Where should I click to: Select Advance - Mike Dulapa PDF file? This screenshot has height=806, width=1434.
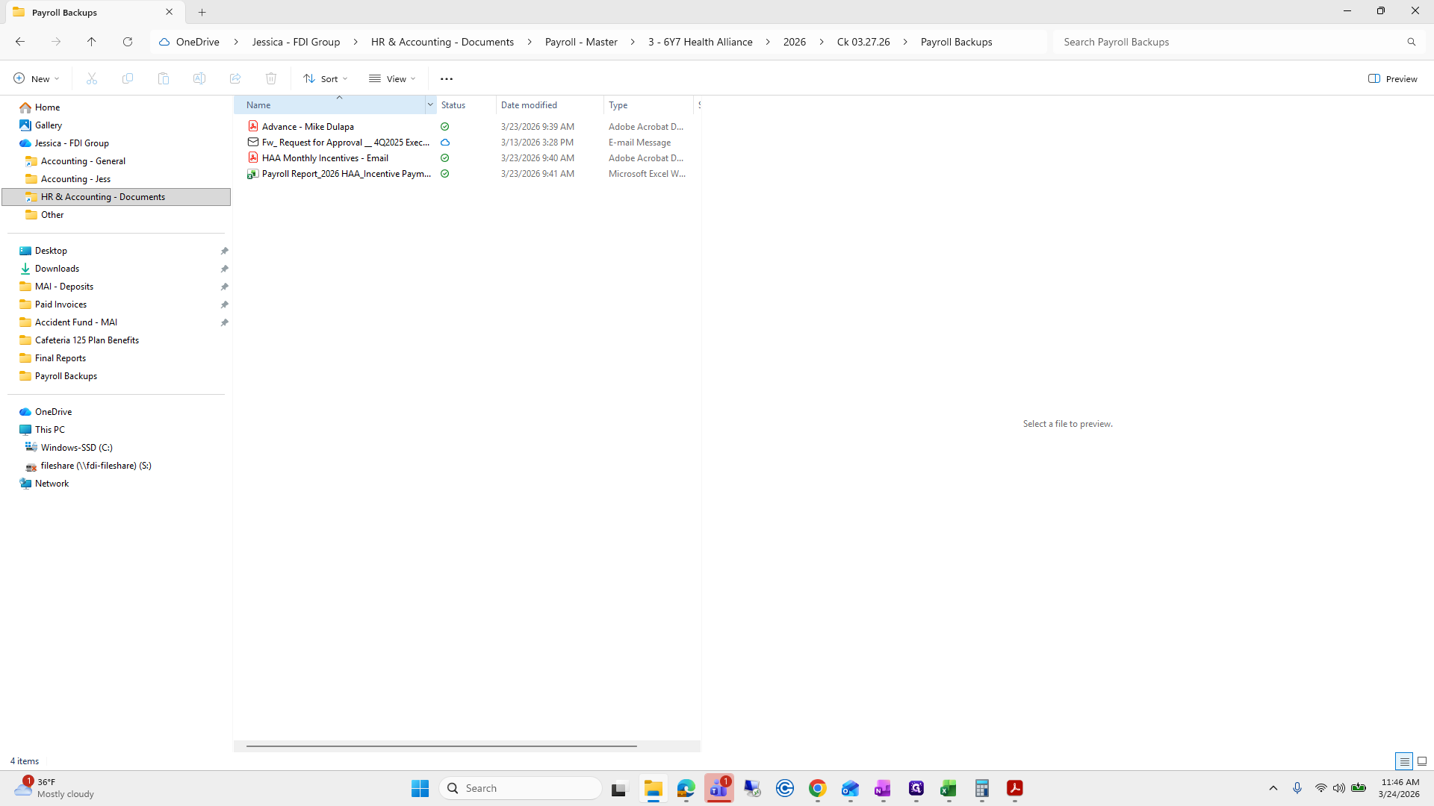308,127
